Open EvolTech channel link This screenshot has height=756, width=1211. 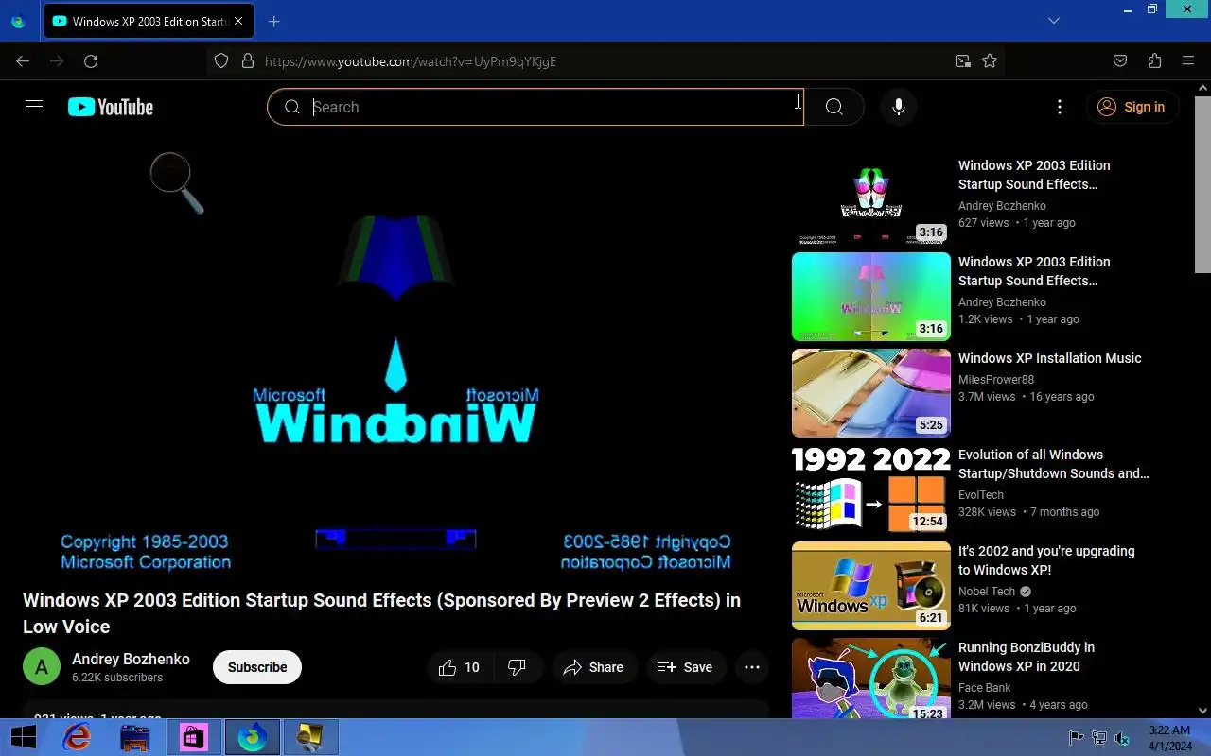981,494
